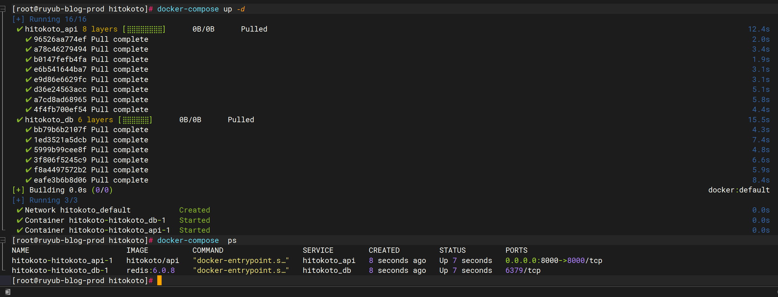Click checkmark beside layer eafe3b6b8d06
The image size is (778, 297).
click(28, 180)
